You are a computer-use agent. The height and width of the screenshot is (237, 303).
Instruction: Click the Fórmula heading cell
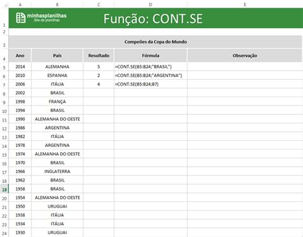[x=150, y=56]
